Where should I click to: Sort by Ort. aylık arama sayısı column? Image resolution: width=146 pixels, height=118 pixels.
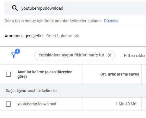tap(119, 74)
